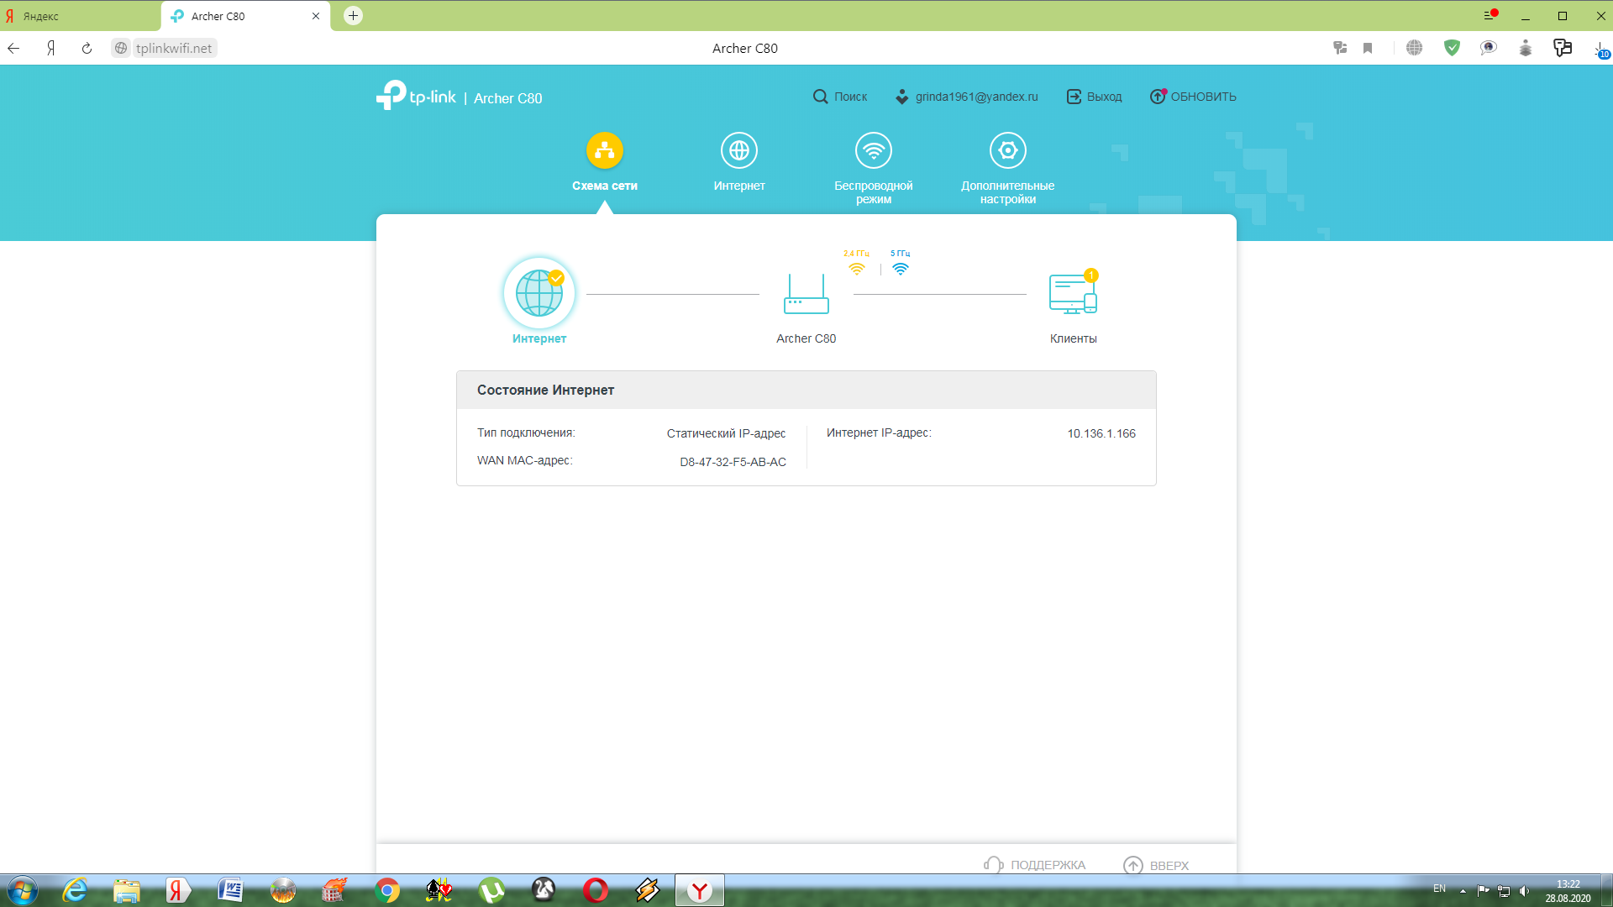Click the ВВЕРХ back-to-top button
Image resolution: width=1613 pixels, height=907 pixels.
click(1156, 865)
